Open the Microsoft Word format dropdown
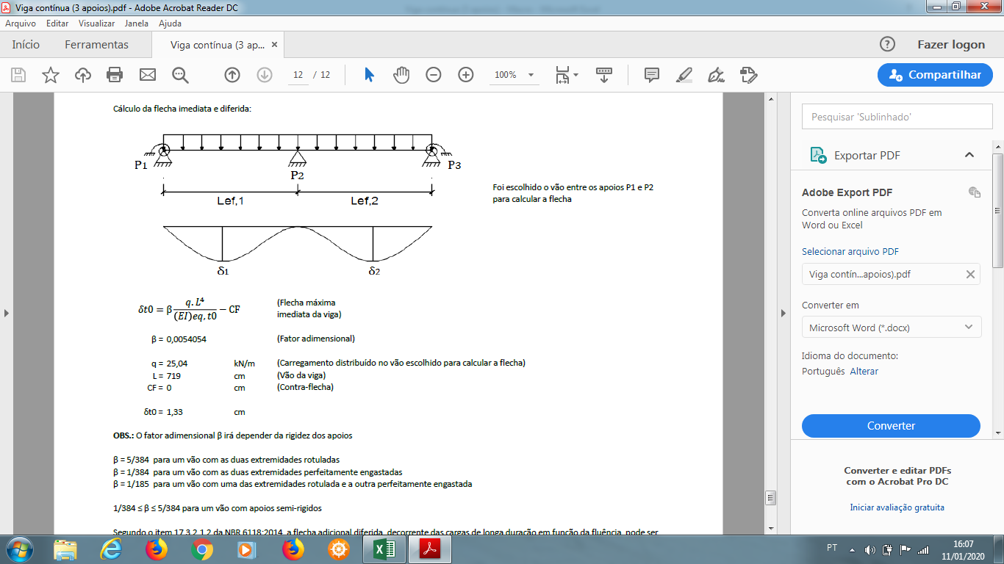This screenshot has height=564, width=1004. point(891,328)
